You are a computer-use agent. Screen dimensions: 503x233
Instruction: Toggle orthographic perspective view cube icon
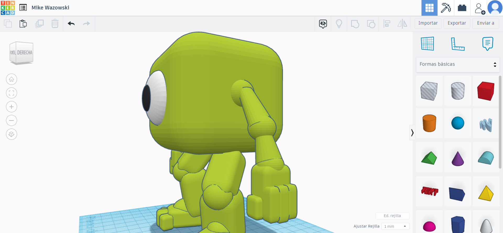[x=12, y=134]
